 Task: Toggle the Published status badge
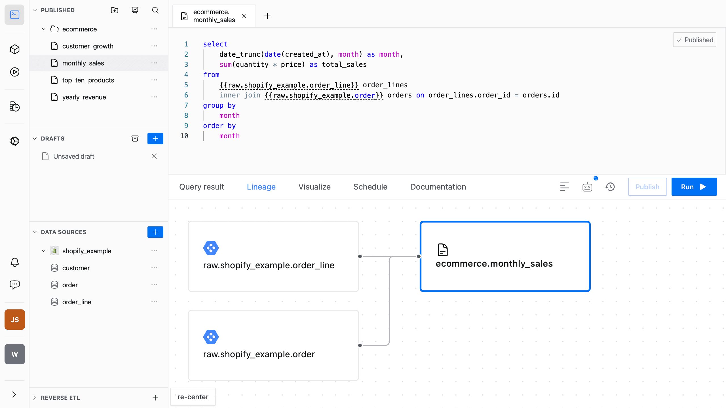[x=695, y=40]
